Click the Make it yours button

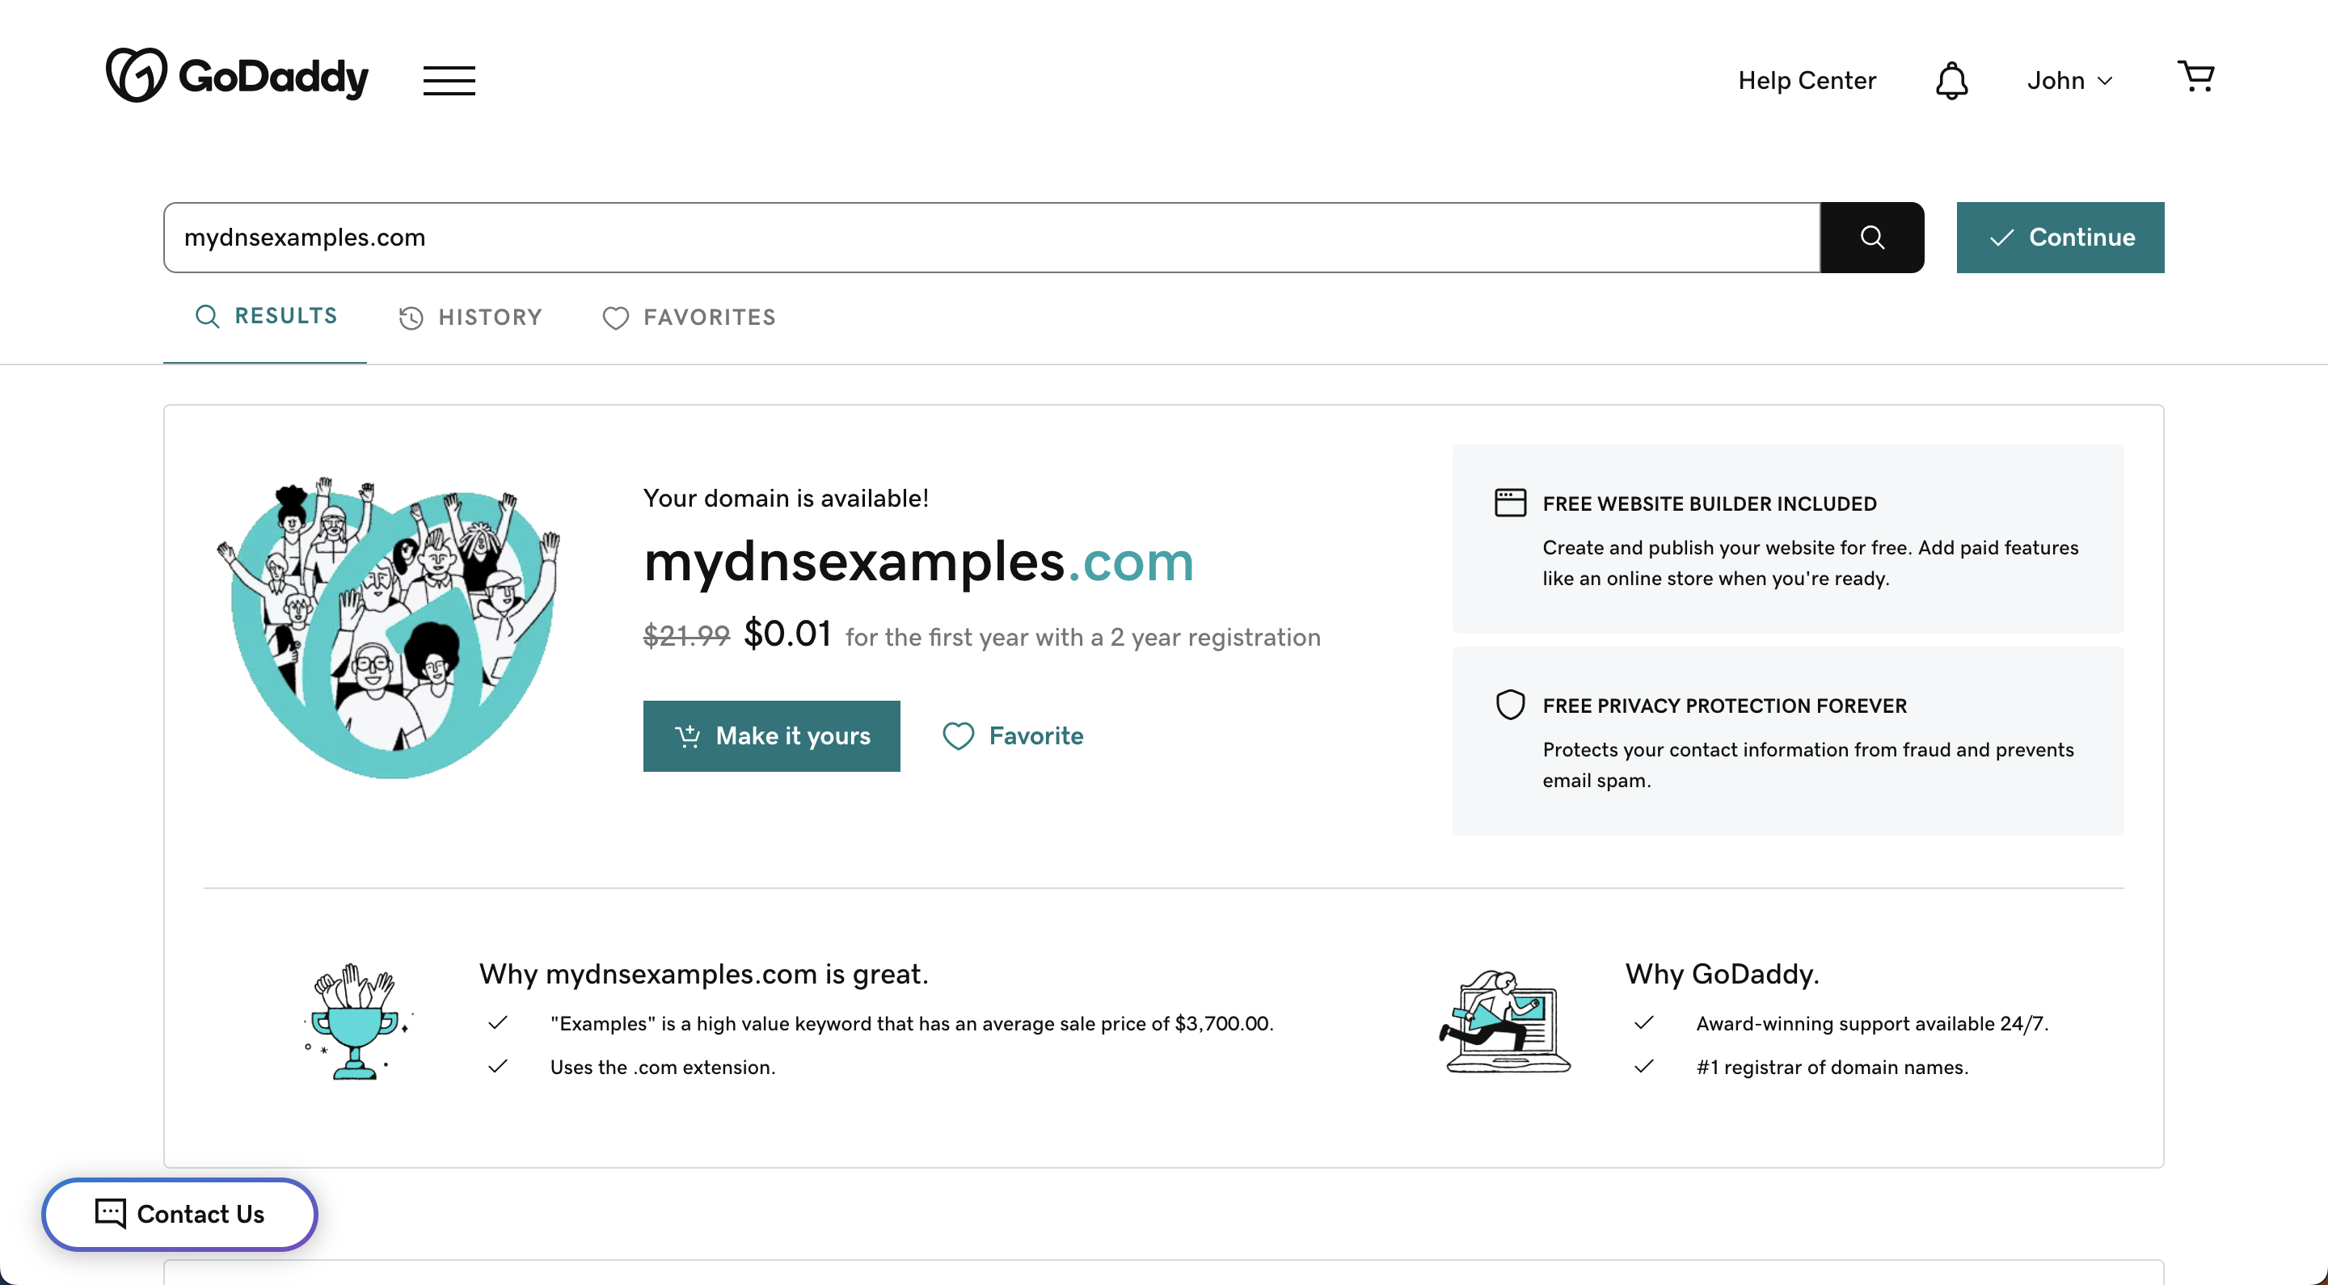[772, 735]
